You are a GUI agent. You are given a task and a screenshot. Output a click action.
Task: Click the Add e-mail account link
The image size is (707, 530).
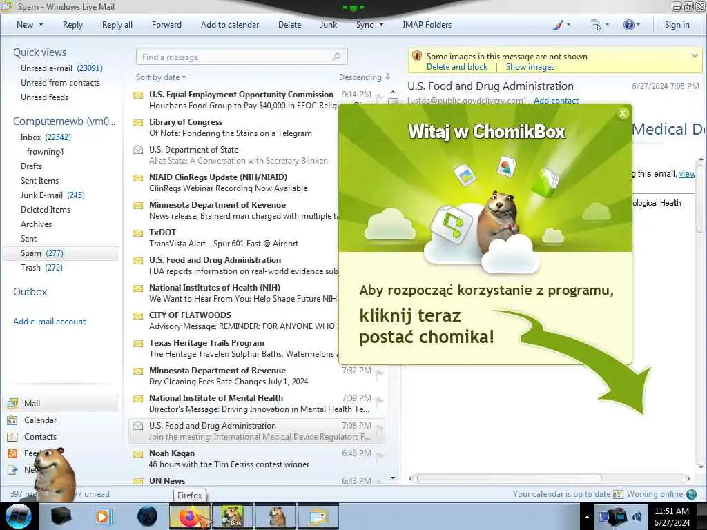[49, 322]
